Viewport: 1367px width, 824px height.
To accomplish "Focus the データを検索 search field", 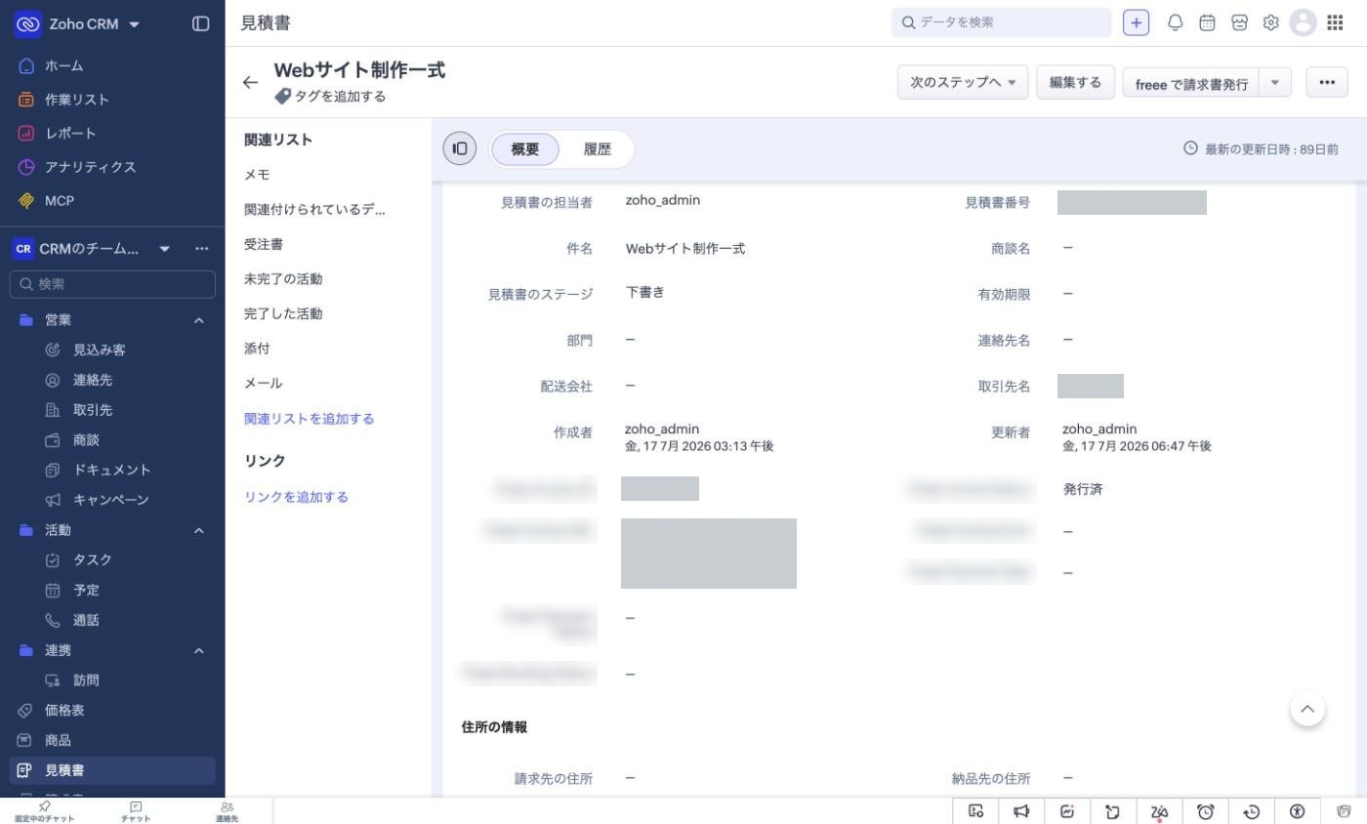I will (x=1001, y=22).
